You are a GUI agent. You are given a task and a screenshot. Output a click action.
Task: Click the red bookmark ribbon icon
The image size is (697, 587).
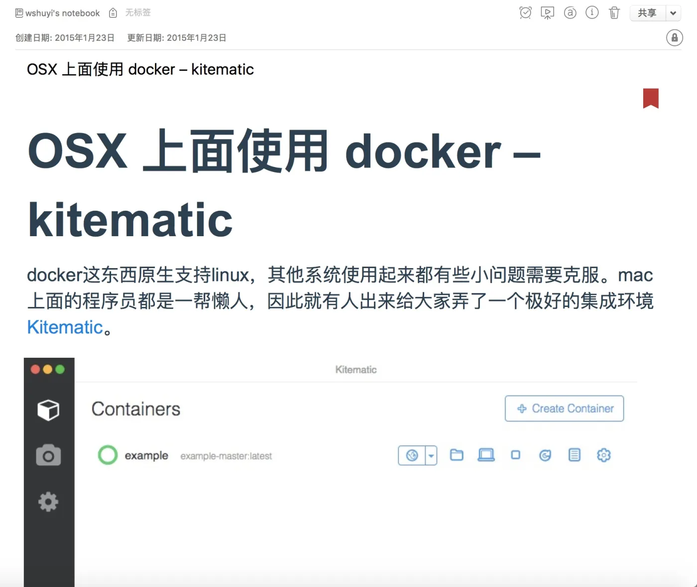click(651, 98)
